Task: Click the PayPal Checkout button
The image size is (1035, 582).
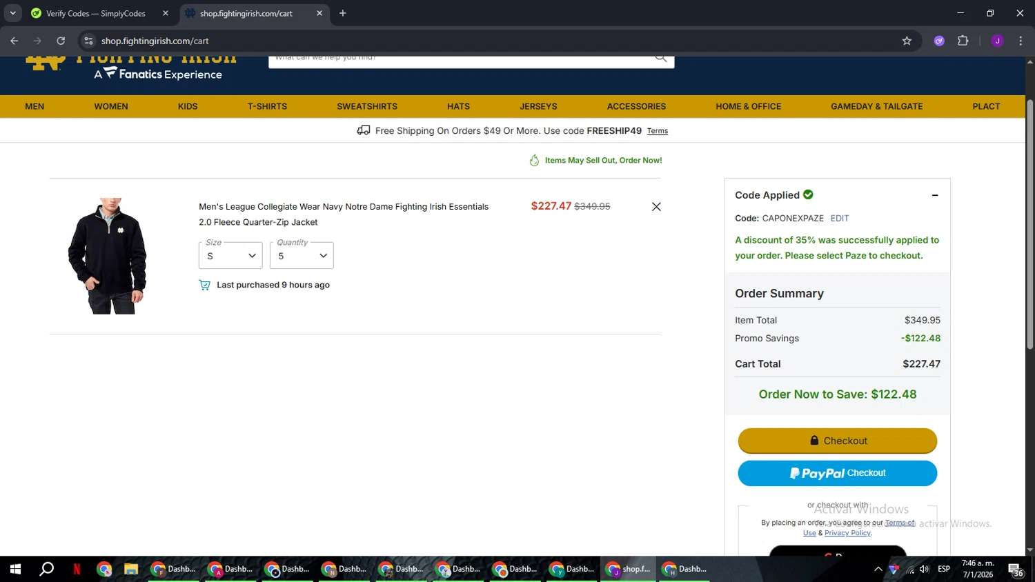Action: (838, 473)
